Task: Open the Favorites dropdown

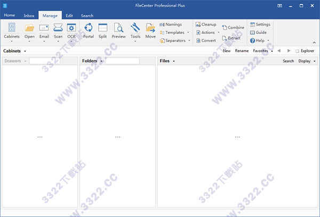Action: point(263,51)
